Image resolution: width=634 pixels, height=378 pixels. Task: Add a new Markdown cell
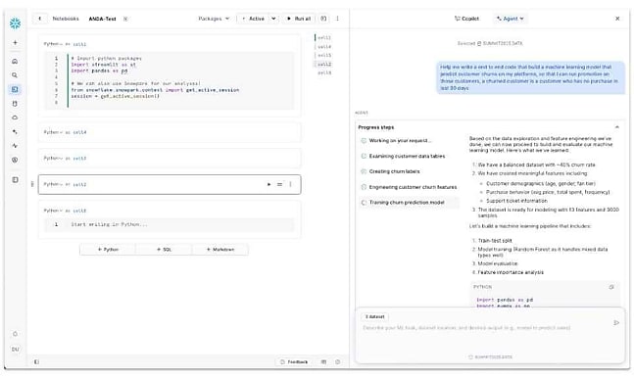point(220,250)
